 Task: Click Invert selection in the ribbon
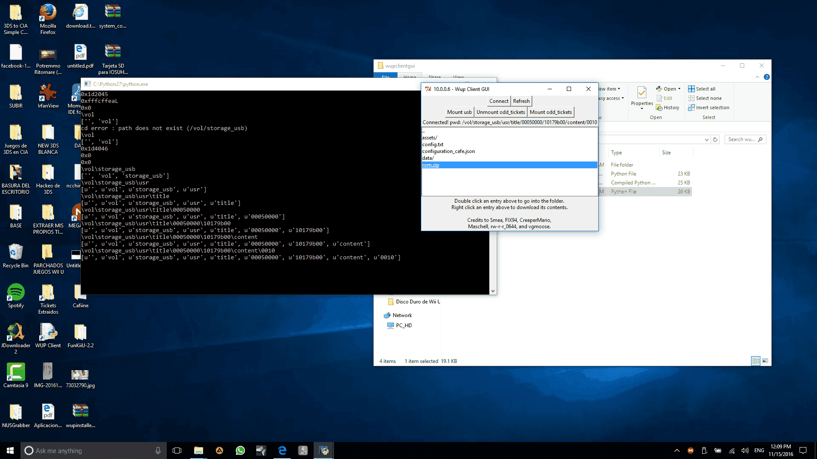pyautogui.click(x=708, y=108)
